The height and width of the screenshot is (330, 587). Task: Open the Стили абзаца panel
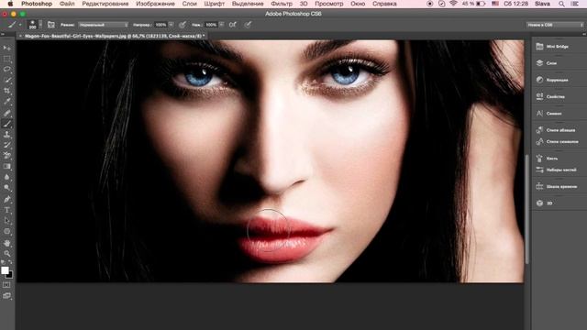(x=559, y=130)
